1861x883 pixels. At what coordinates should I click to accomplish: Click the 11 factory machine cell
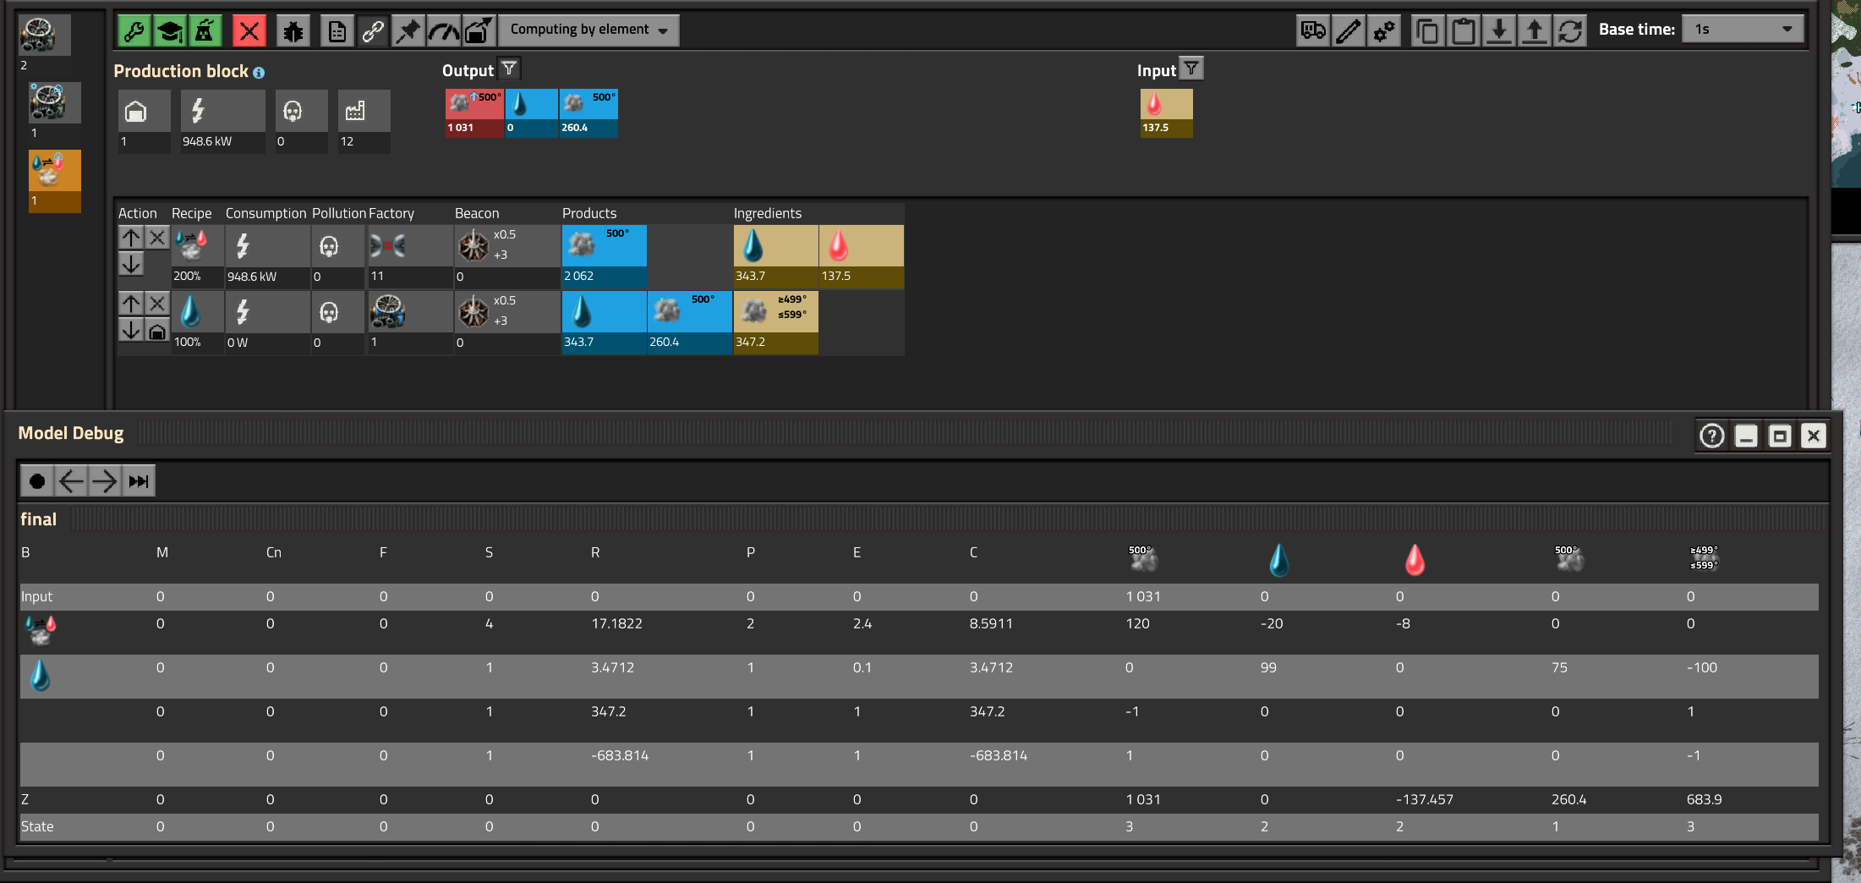pos(409,256)
